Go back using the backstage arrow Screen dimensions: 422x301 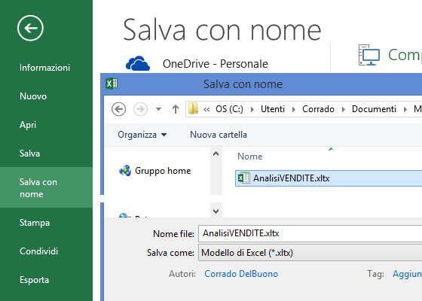click(x=30, y=28)
